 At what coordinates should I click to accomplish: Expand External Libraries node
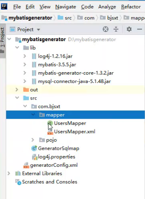(9, 174)
